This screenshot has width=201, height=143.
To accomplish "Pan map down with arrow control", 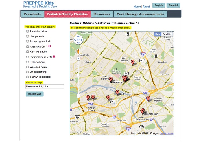I will [x=78, y=43].
